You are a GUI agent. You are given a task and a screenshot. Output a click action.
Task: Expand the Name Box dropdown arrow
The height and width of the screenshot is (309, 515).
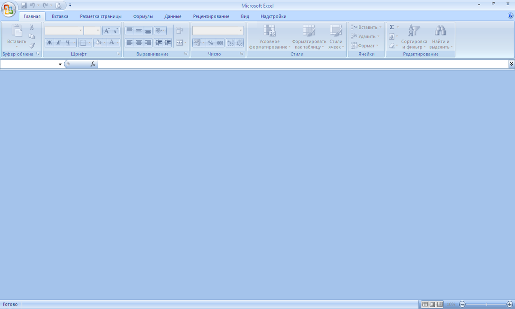pos(60,64)
